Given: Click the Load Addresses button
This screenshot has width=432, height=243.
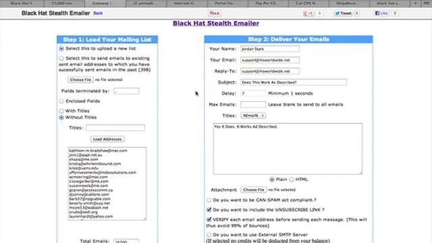Looking at the screenshot, I should [x=107, y=139].
